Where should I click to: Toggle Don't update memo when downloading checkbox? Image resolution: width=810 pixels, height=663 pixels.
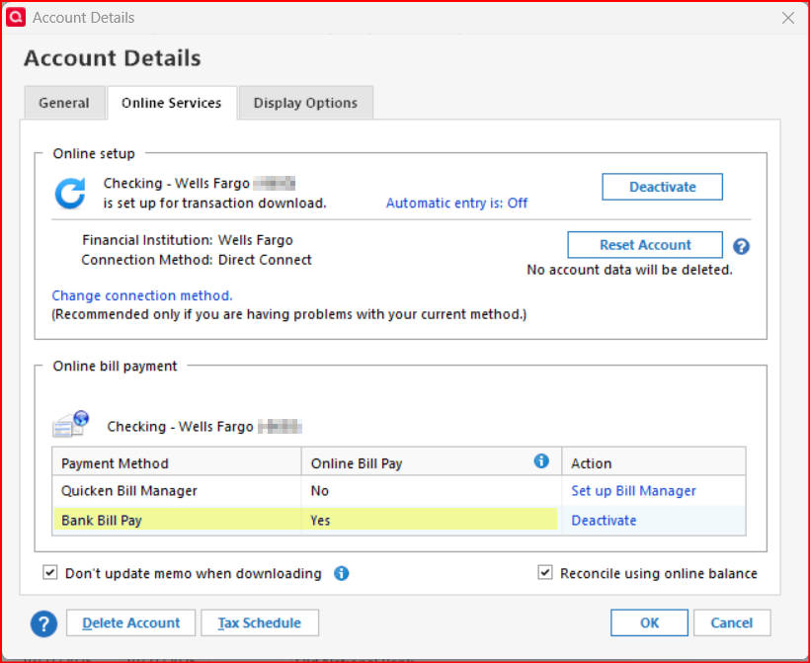tap(50, 572)
